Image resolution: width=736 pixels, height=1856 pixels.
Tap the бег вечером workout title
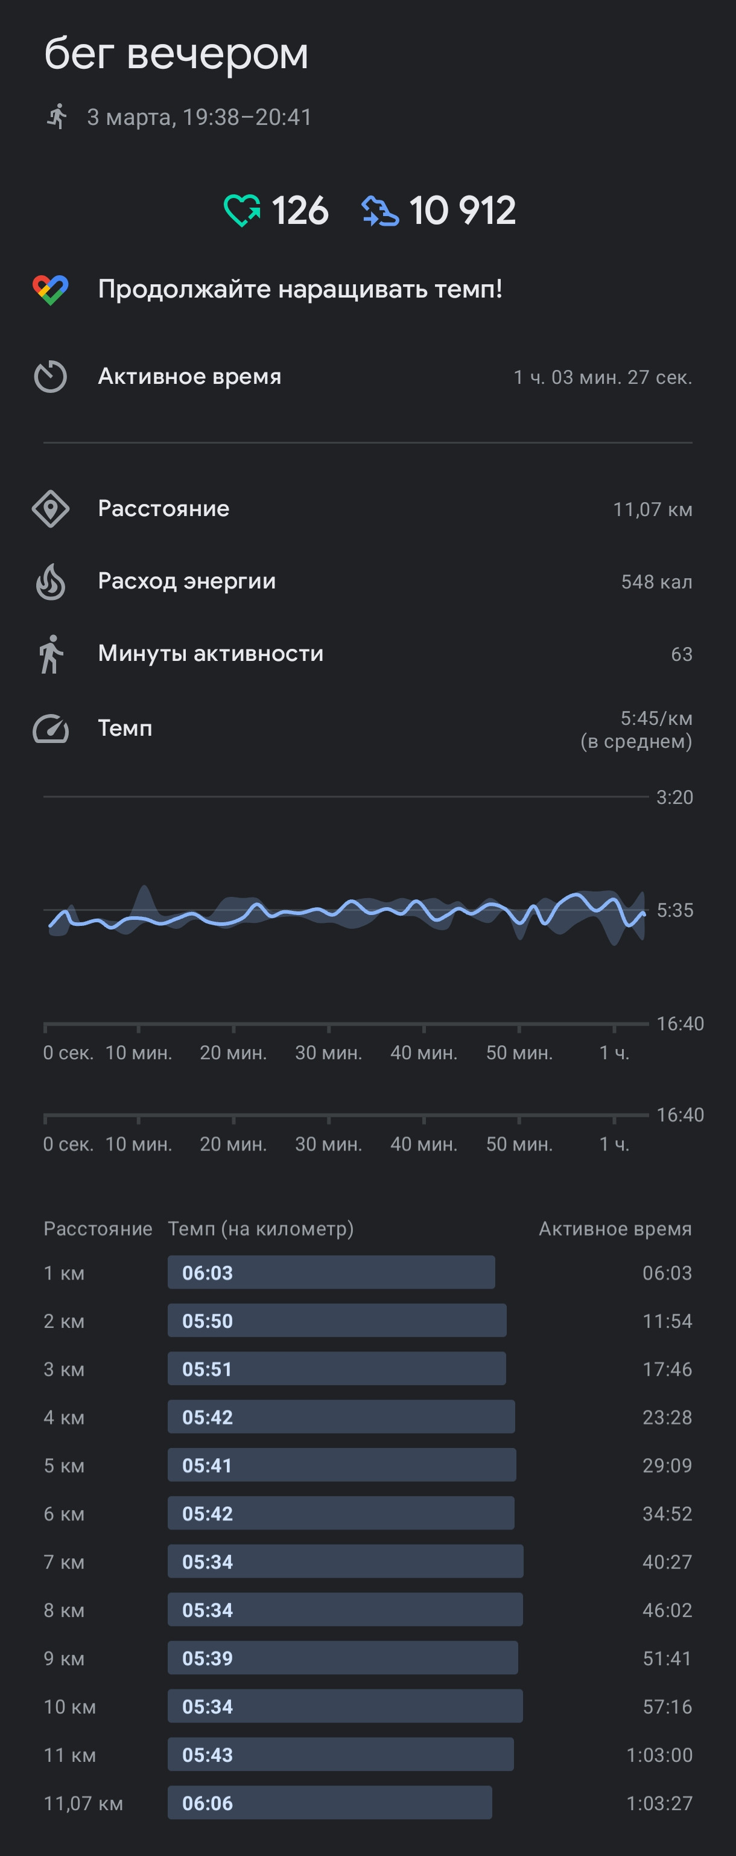point(176,53)
